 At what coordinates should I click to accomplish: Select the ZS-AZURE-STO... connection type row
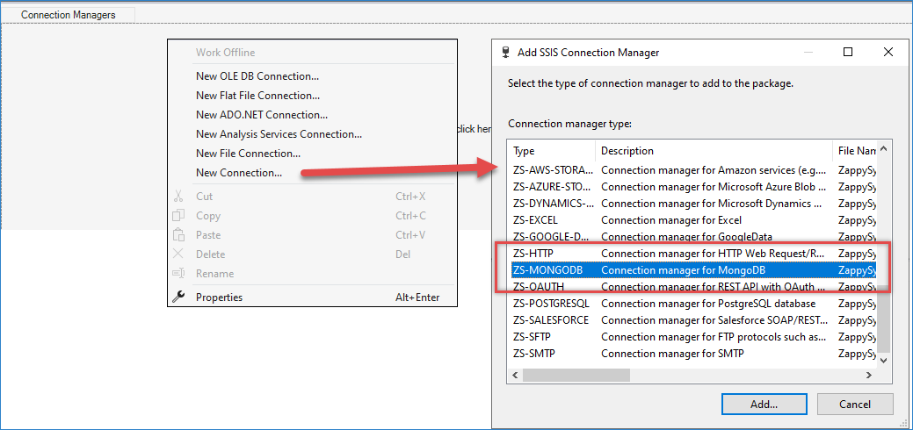tap(692, 187)
